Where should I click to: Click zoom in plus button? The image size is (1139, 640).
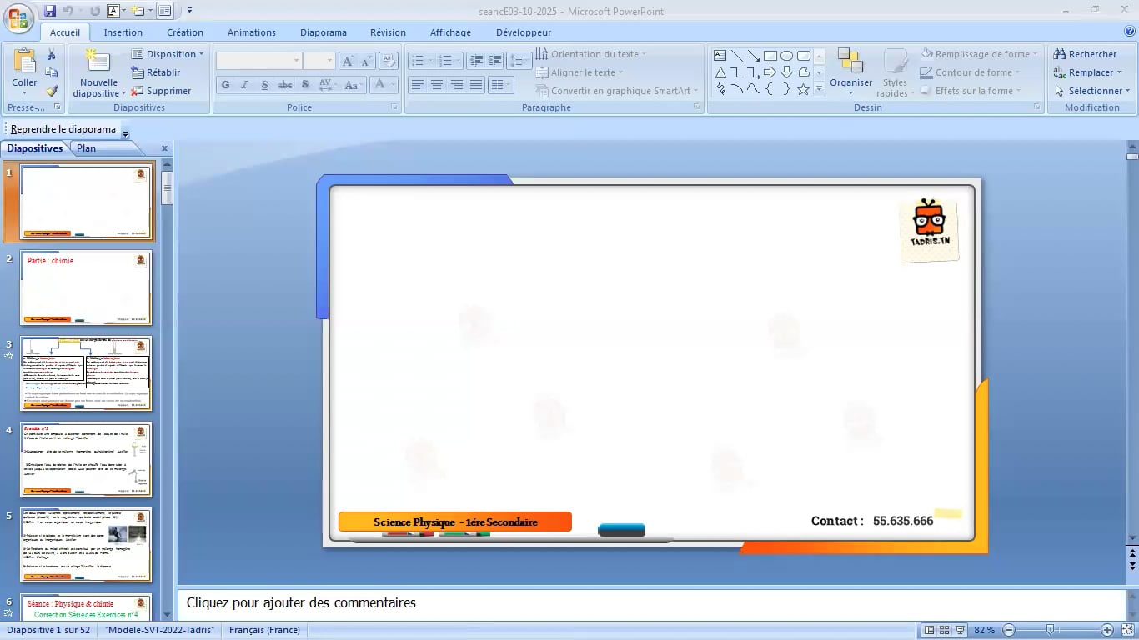(x=1107, y=630)
